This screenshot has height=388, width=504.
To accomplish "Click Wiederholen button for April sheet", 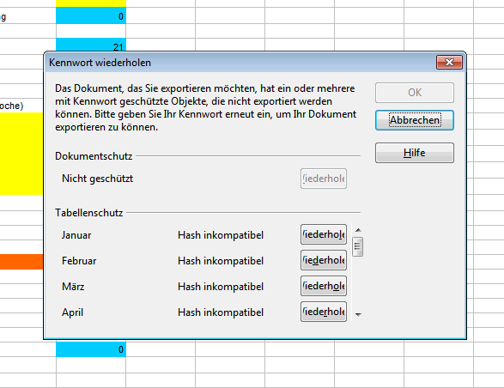I will [324, 312].
